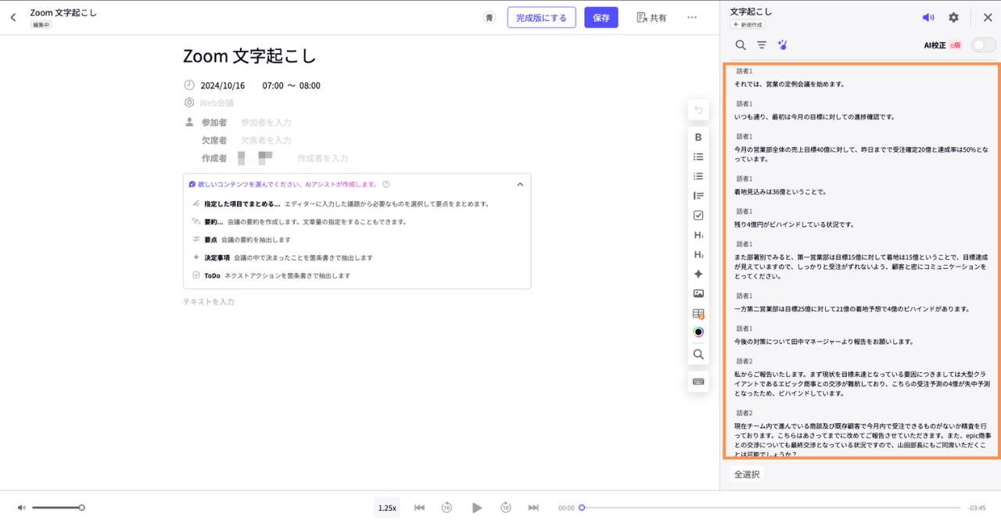
Task: Click the speaker audio icon in transcription header
Action: pyautogui.click(x=928, y=17)
